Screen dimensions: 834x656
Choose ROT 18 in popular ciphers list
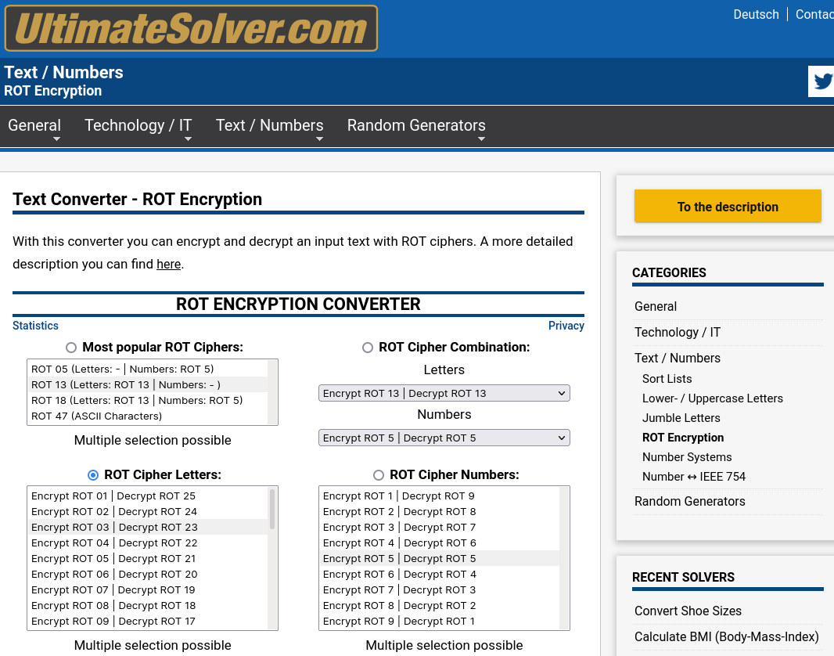147,401
